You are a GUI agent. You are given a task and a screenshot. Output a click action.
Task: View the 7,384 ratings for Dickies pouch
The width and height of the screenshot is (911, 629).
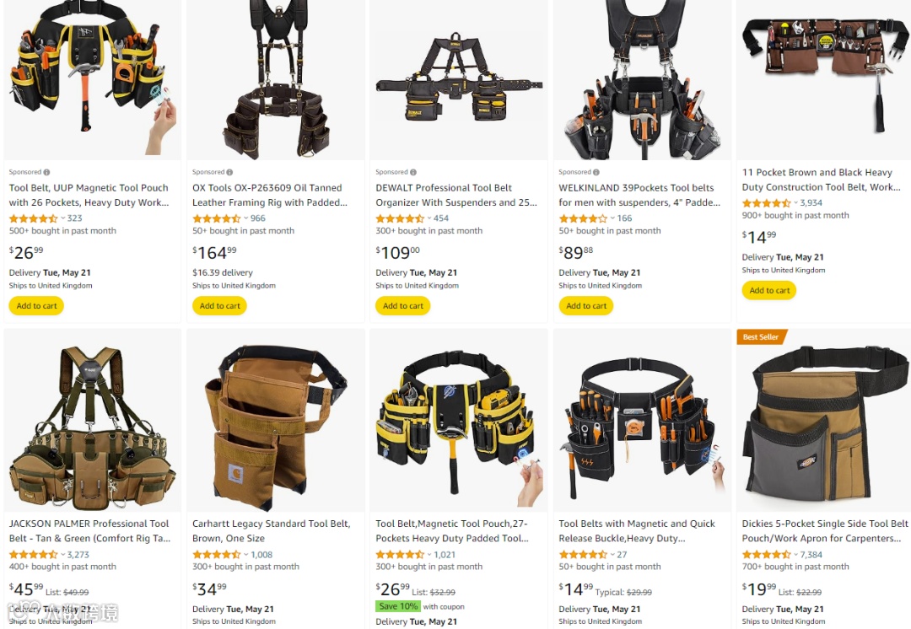tap(811, 555)
